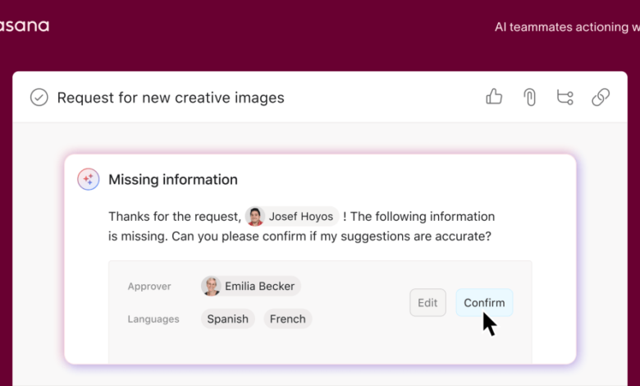The width and height of the screenshot is (640, 386).
Task: Copy the task link via chain icon
Action: tap(601, 97)
